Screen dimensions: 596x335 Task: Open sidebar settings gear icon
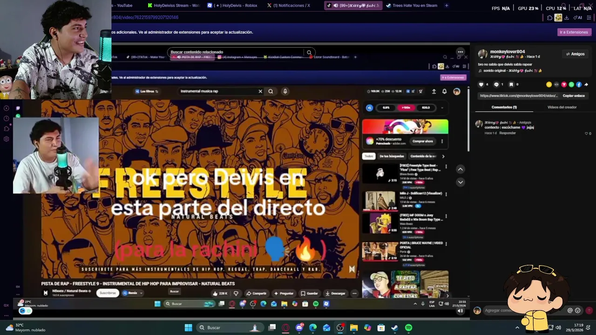[6, 139]
